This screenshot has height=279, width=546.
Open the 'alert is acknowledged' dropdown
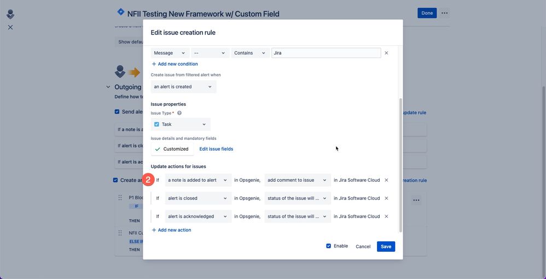click(x=198, y=216)
